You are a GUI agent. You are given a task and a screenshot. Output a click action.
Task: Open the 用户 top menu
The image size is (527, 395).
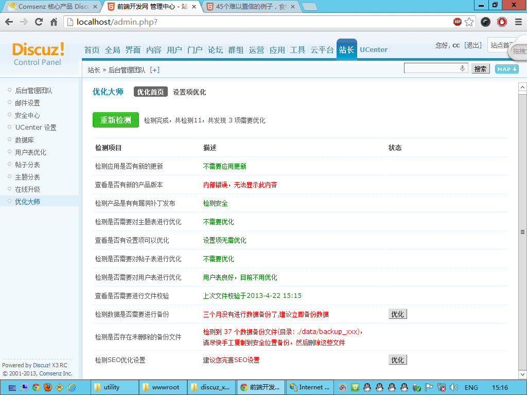tap(174, 50)
